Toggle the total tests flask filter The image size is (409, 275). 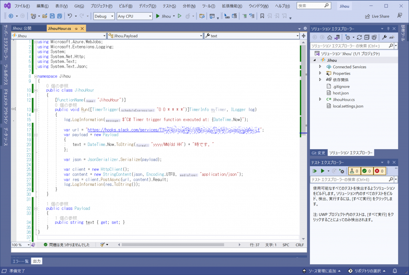[355, 171]
